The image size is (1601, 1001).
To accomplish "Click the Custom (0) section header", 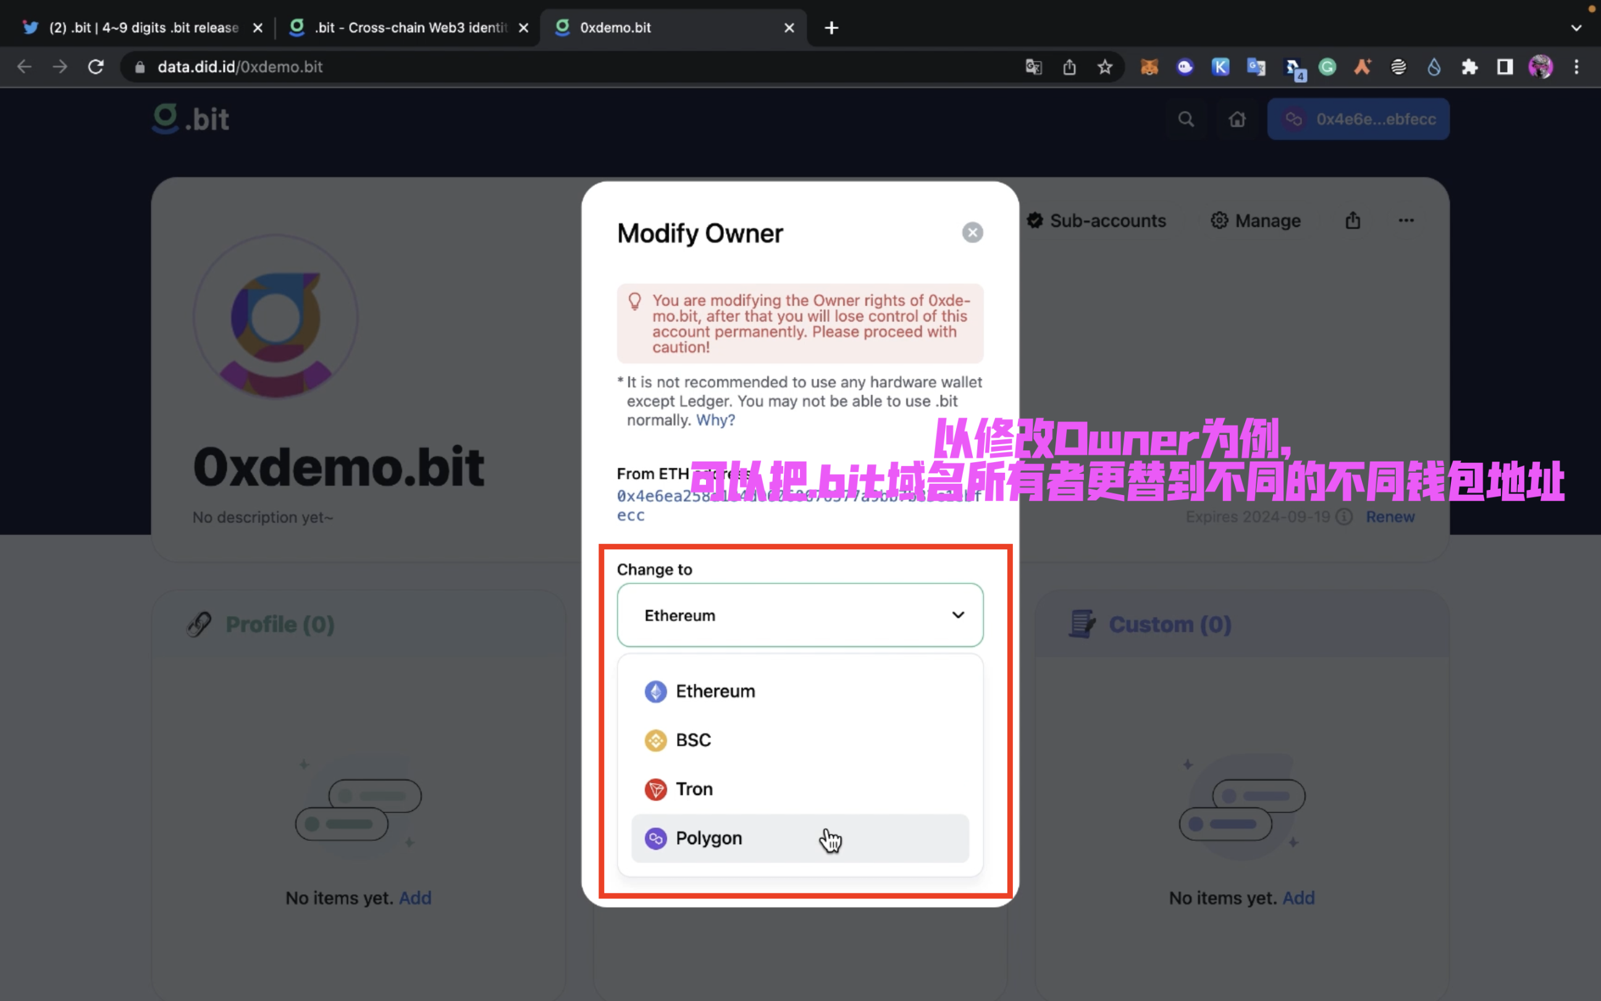I will pyautogui.click(x=1170, y=624).
